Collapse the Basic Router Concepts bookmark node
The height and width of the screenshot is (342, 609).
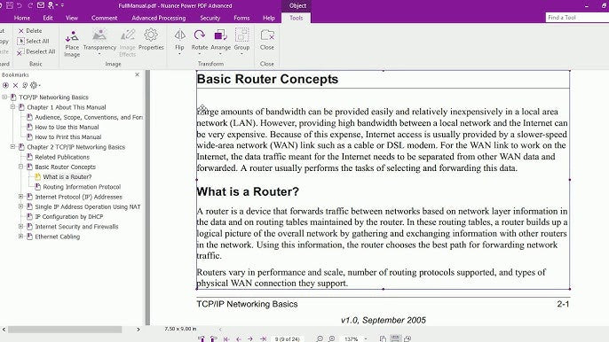[x=21, y=167]
